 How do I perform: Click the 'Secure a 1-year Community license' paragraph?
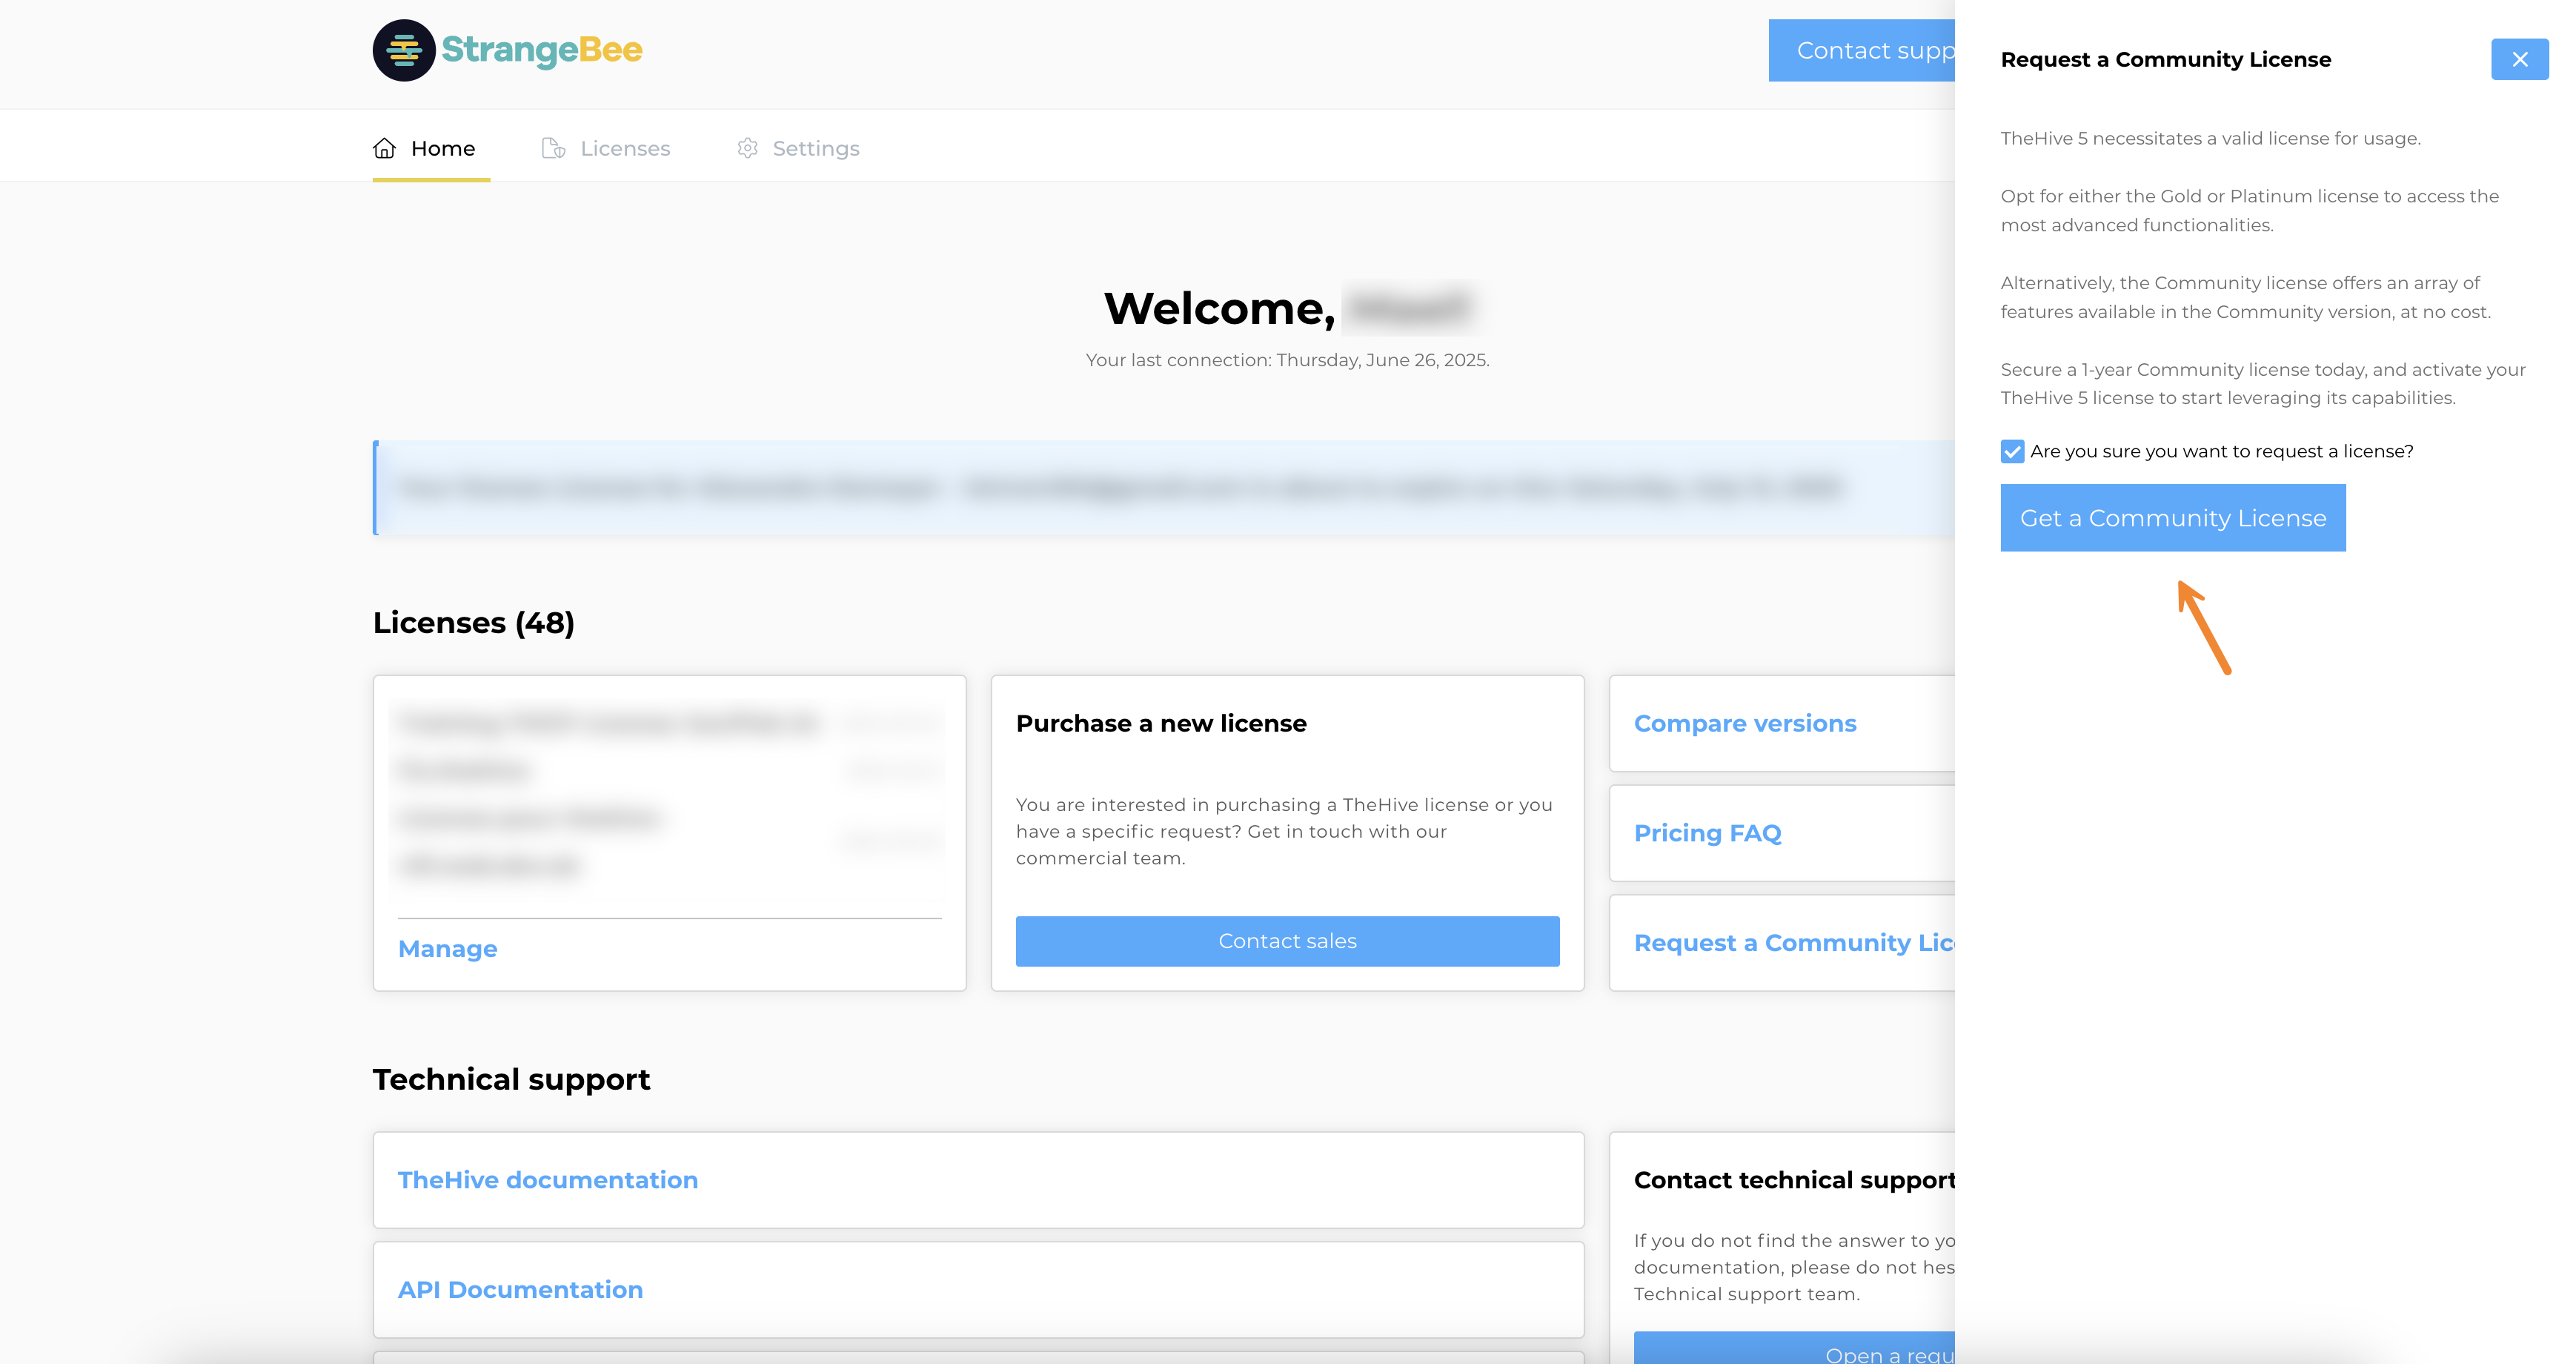point(2263,384)
